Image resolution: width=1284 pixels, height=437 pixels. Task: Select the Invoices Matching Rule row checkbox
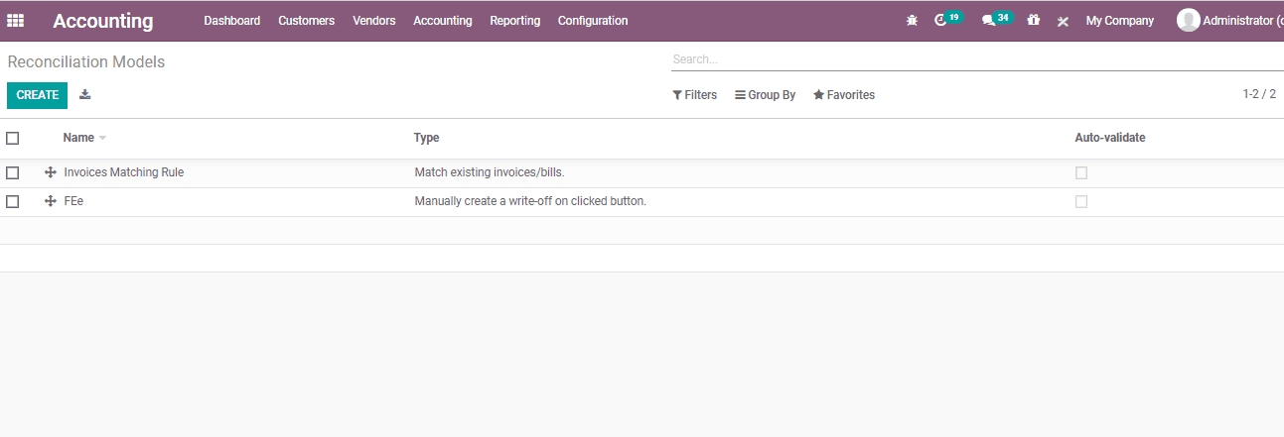click(x=13, y=172)
